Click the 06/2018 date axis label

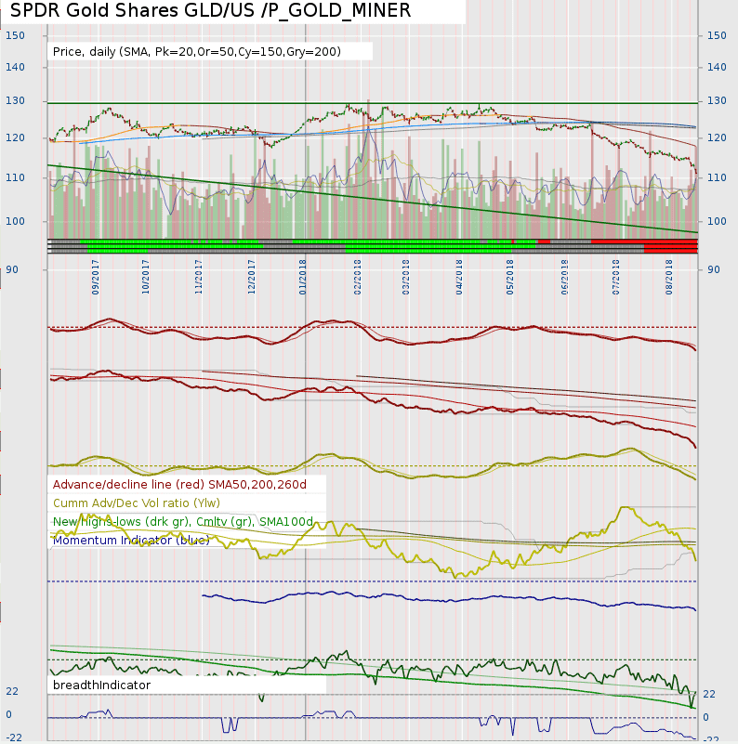pyautogui.click(x=564, y=276)
